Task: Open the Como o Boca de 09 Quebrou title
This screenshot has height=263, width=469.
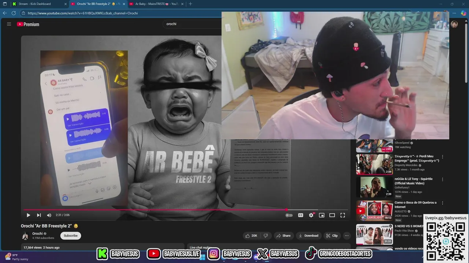Action: (x=416, y=205)
